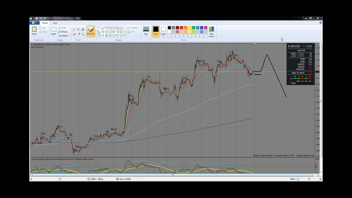The image size is (352, 198).
Task: Activate Color 1 foreground selector
Action: (x=156, y=32)
